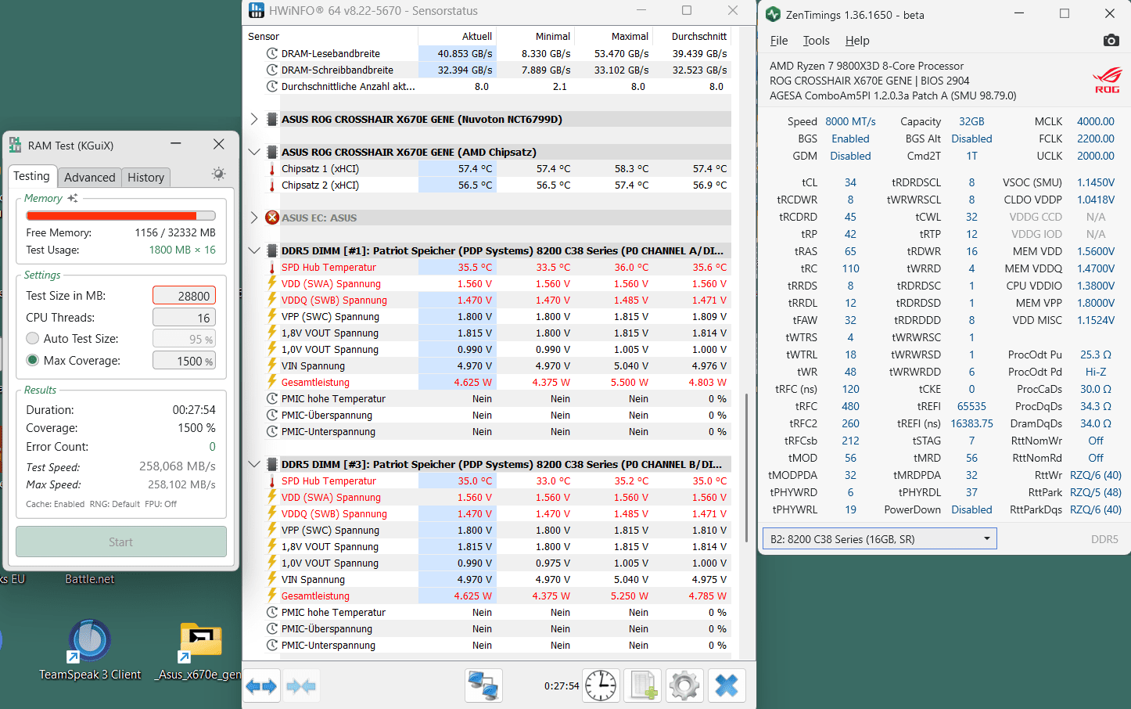Select the Max Coverage radio button
This screenshot has width=1131, height=709.
[x=33, y=360]
